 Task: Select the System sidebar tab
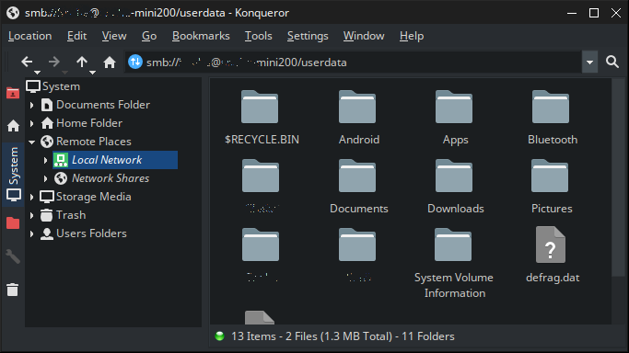coord(13,174)
